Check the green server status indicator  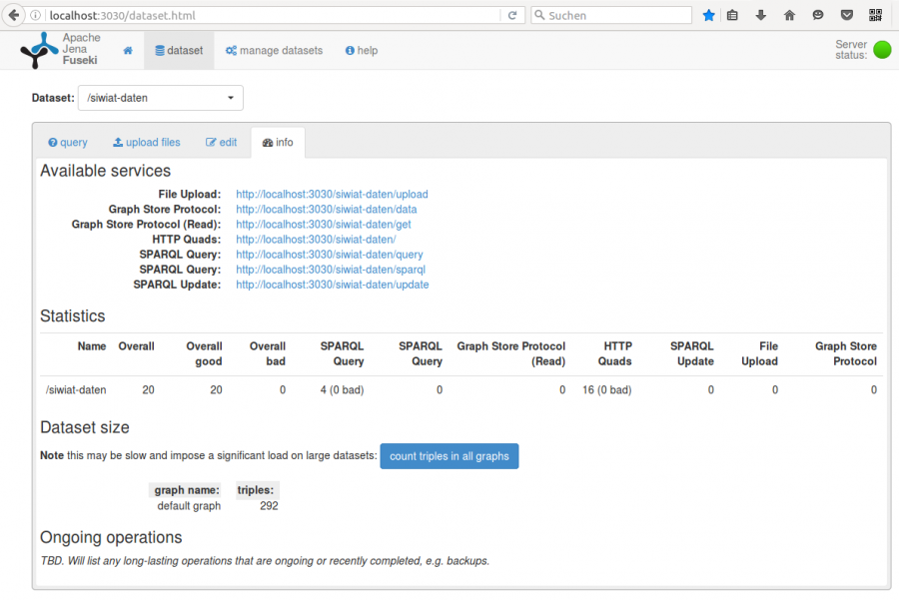[882, 50]
